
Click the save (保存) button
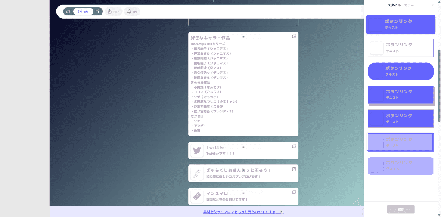click(x=401, y=209)
